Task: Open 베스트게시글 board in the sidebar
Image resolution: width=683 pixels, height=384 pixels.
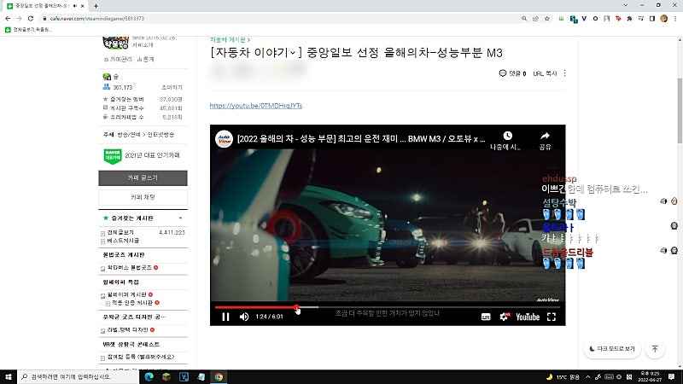Action: pos(123,241)
